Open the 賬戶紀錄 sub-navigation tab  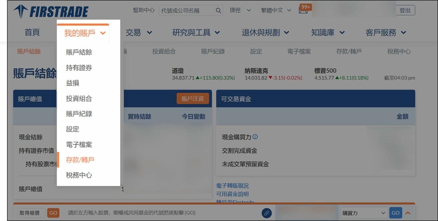[x=213, y=52]
